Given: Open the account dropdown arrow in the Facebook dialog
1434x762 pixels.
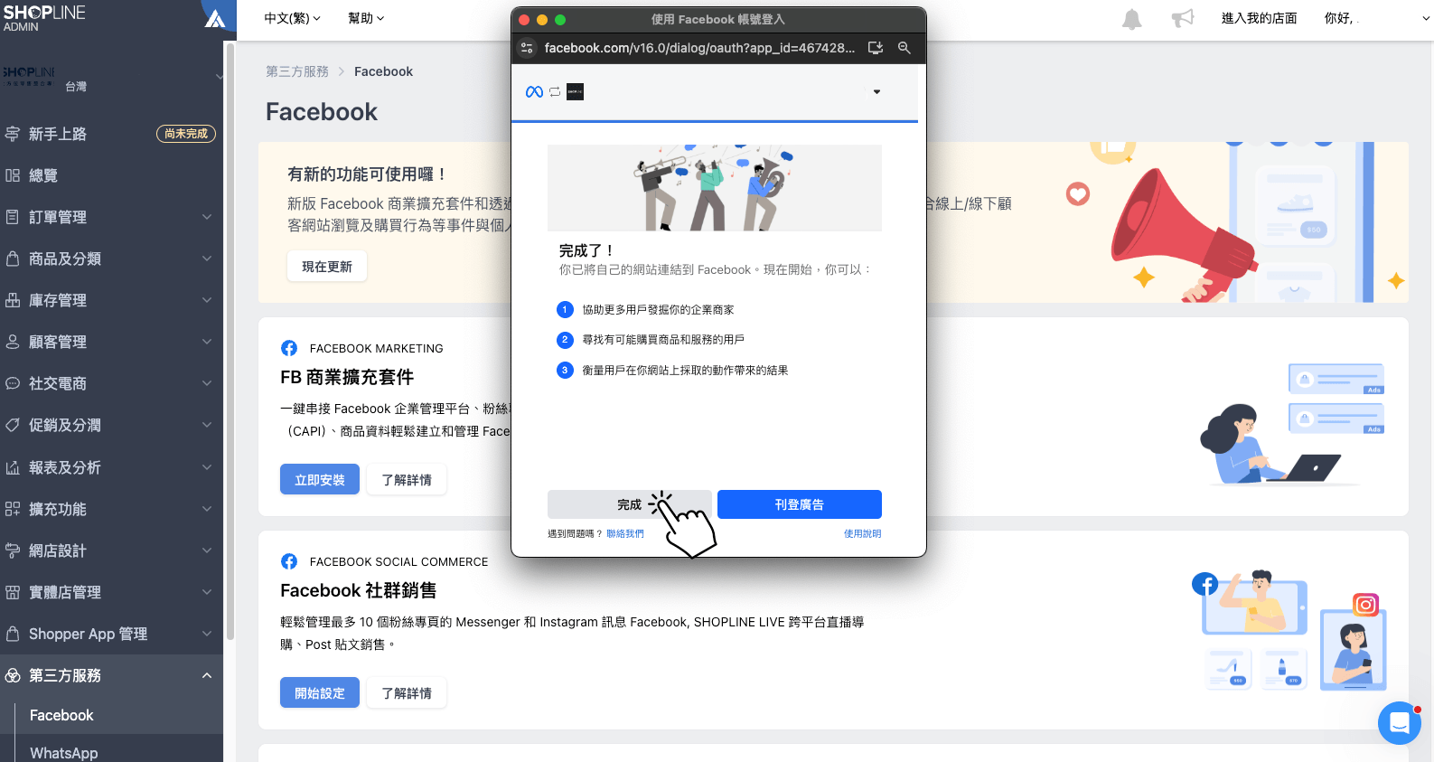Looking at the screenshot, I should [x=876, y=91].
